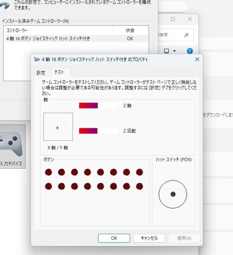Click the コントローラー column header
Viewport: 233px width, 255px height.
click(x=59, y=30)
